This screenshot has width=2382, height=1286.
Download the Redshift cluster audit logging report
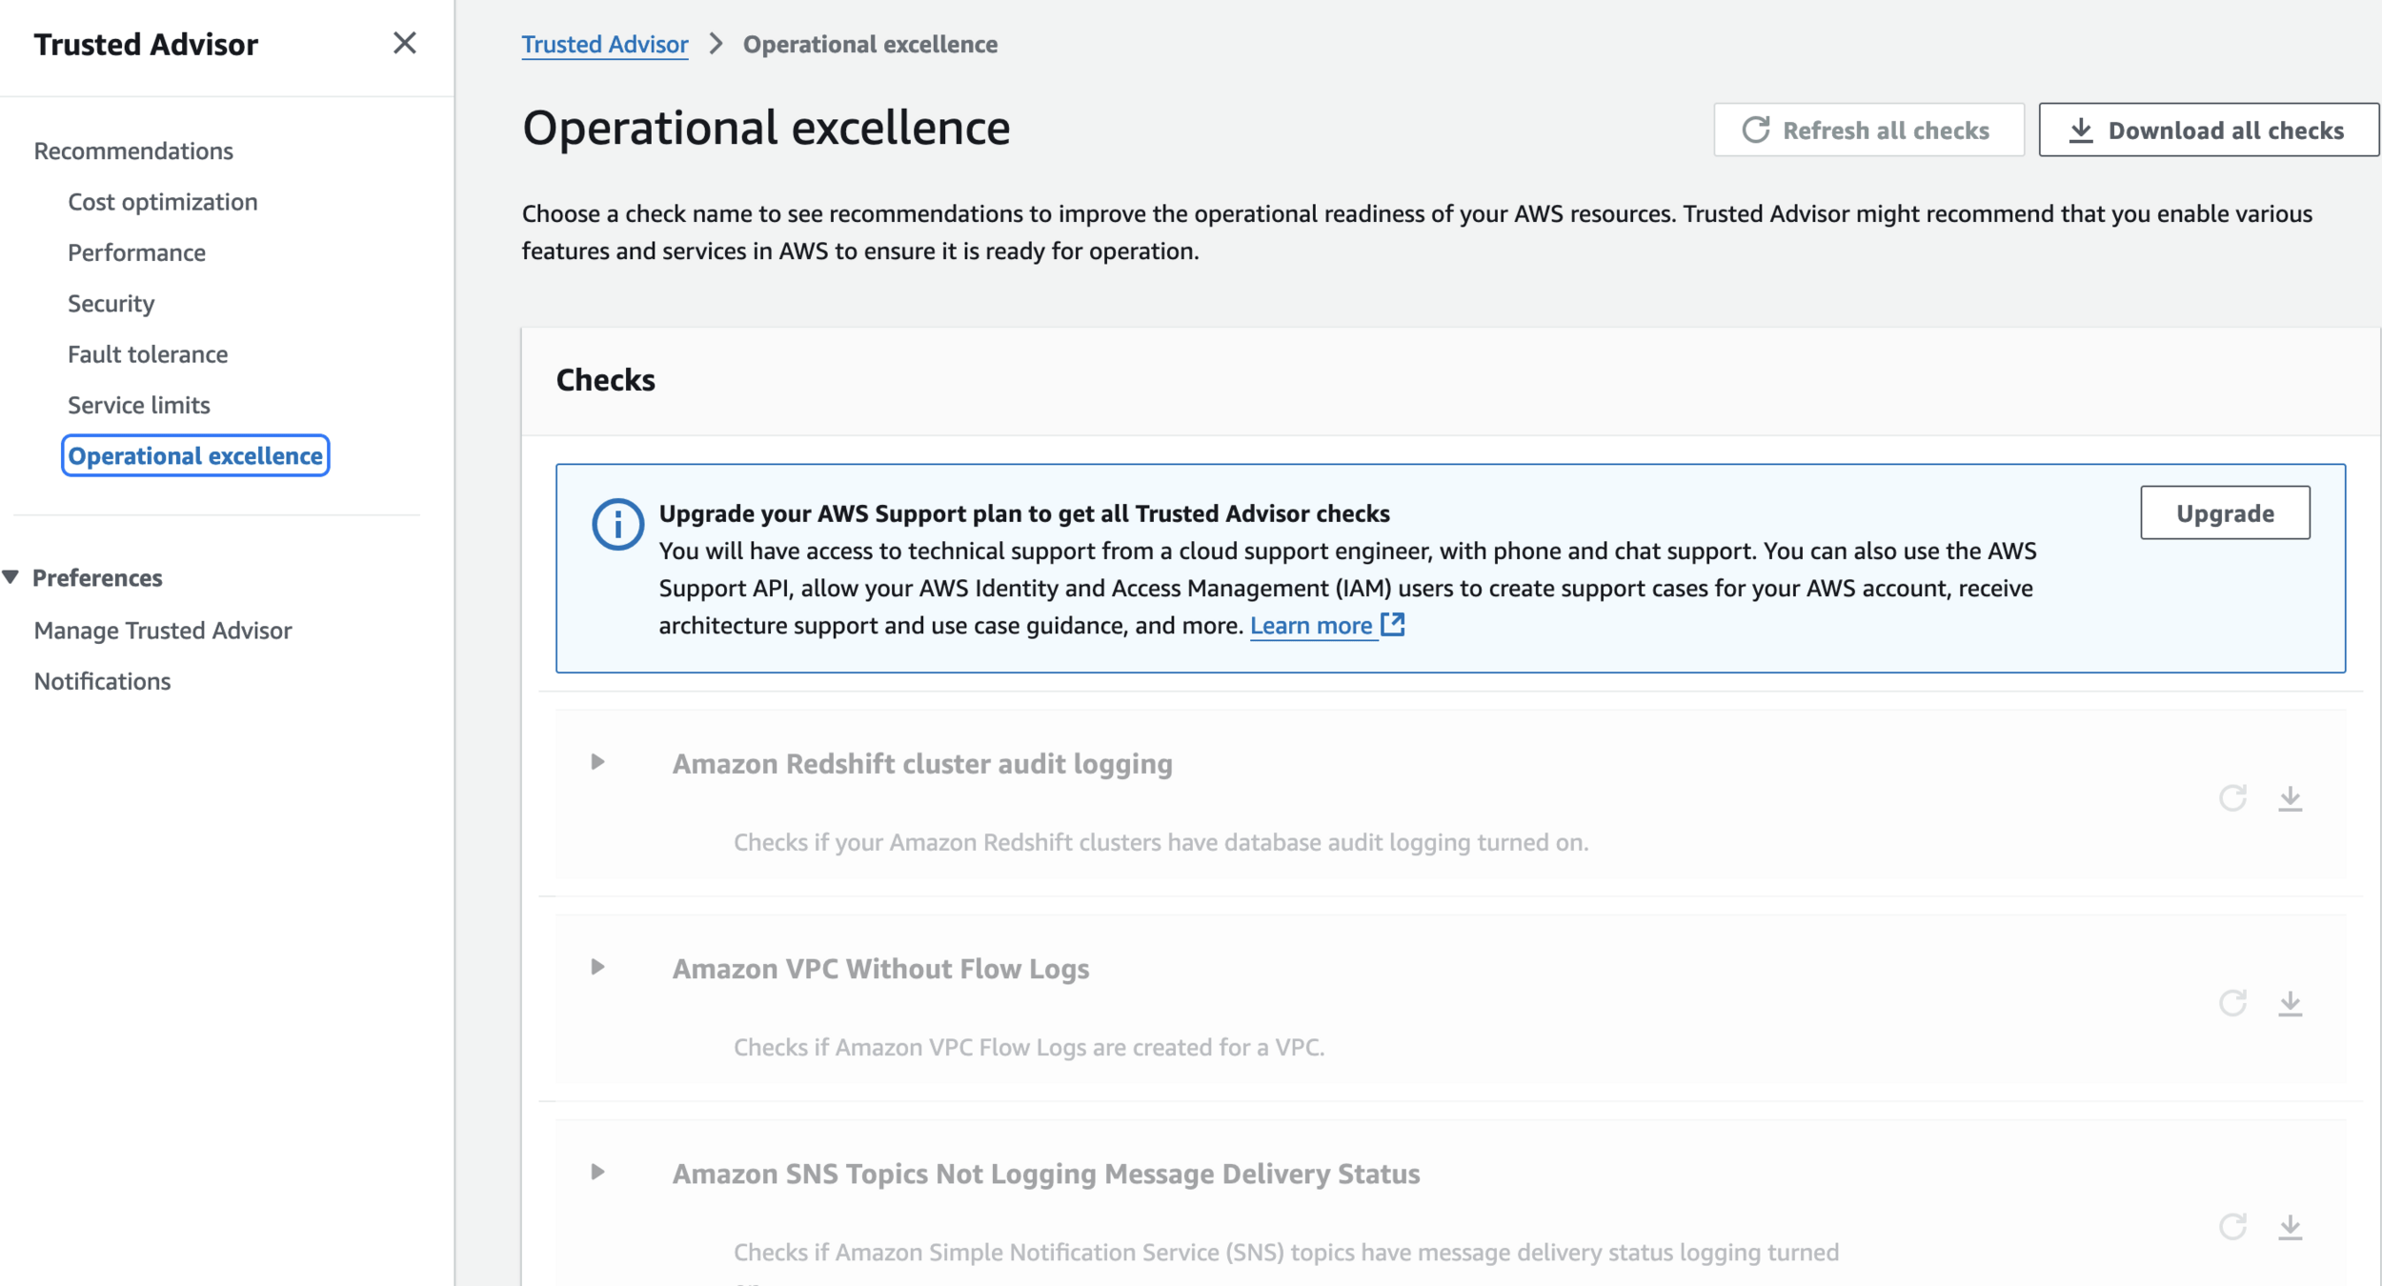point(2290,798)
